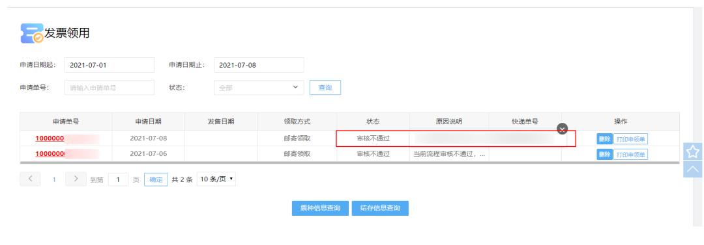This screenshot has height=245, width=704.
Task: Go to next page arrow
Action: [76, 179]
